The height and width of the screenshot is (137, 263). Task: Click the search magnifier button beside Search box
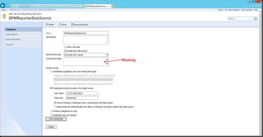point(256,19)
